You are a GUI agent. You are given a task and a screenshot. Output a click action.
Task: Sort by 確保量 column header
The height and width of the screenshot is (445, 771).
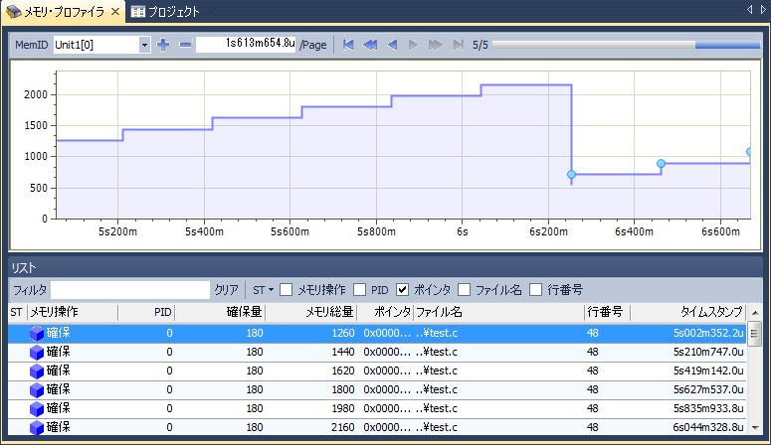220,312
